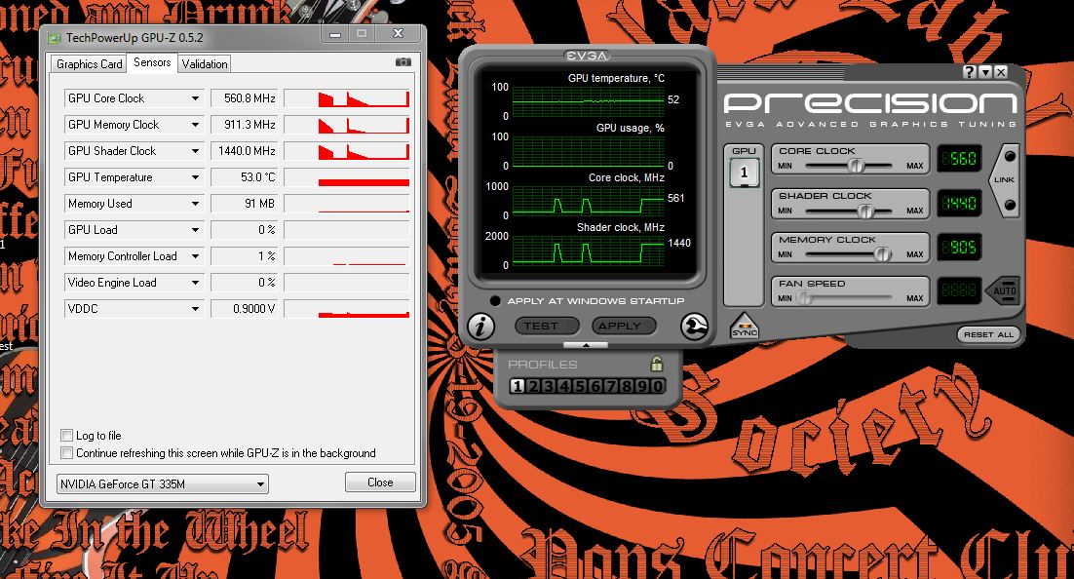Viewport: 1074px width, 579px height.
Task: Click the 0.9000 V VDDC value
Action: [x=243, y=309]
